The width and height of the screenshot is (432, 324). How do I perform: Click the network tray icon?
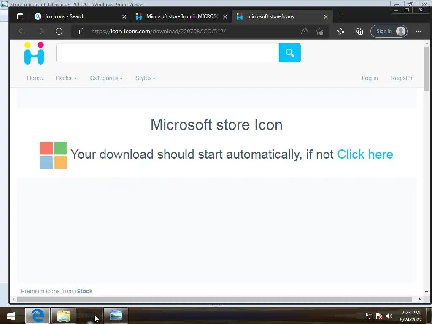click(369, 316)
